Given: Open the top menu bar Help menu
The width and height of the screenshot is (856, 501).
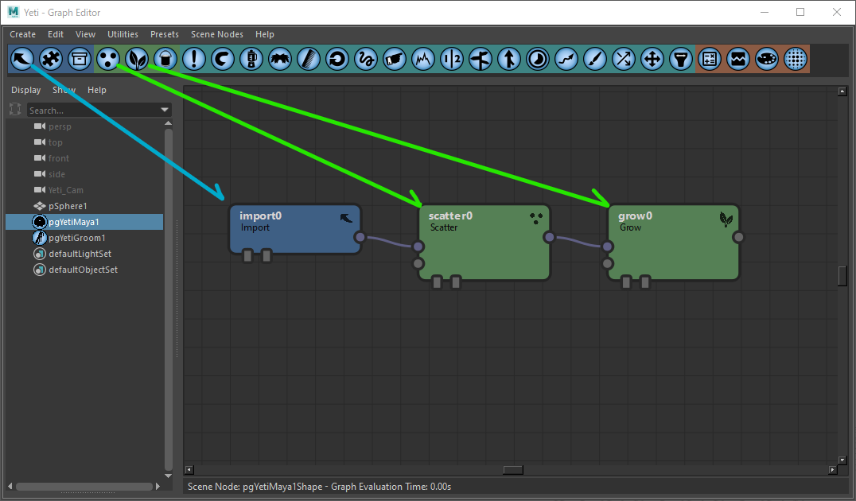Looking at the screenshot, I should (x=265, y=34).
